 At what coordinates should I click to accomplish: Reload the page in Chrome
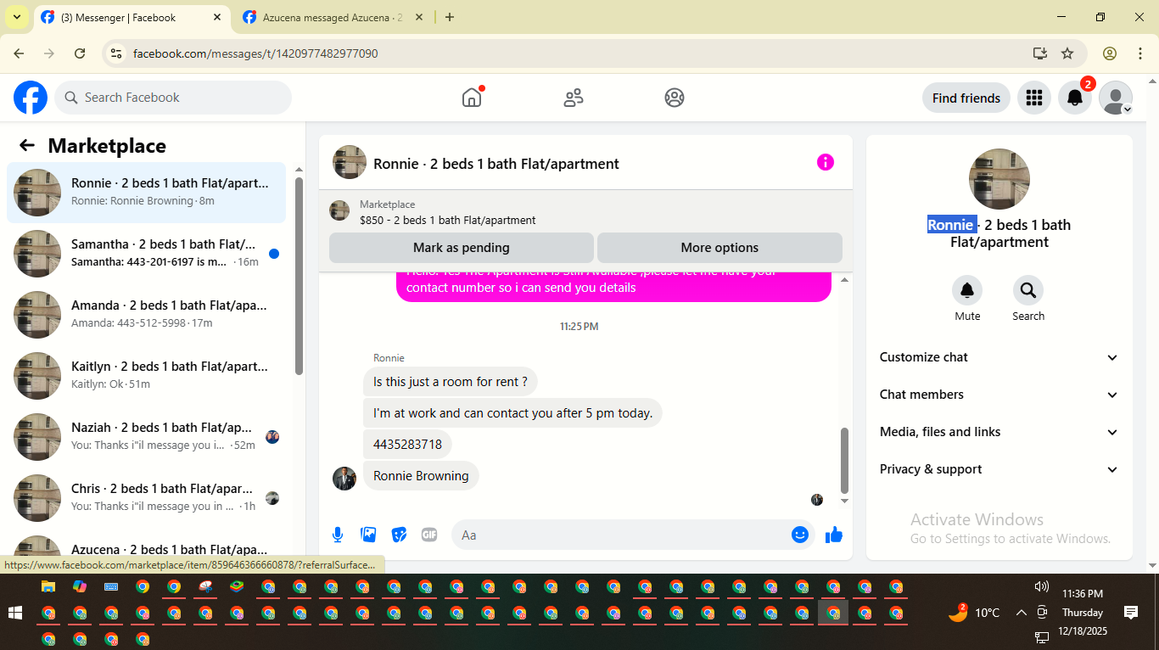(x=80, y=53)
